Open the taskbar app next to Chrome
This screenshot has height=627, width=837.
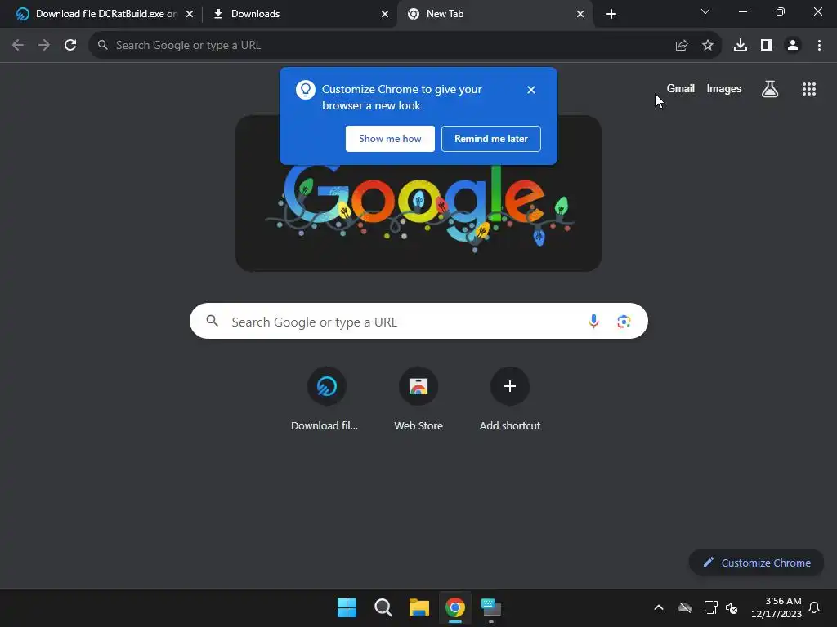coord(491,607)
